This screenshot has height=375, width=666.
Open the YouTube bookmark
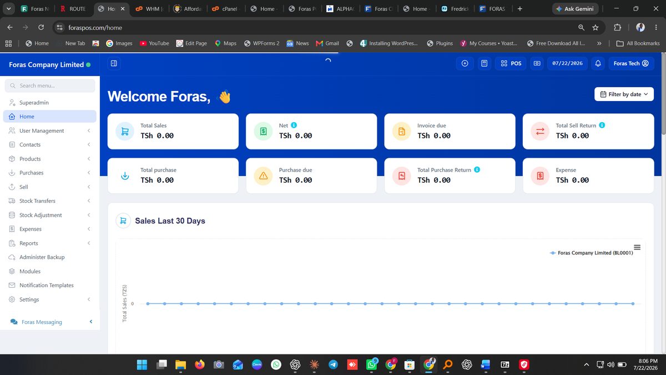coord(154,43)
